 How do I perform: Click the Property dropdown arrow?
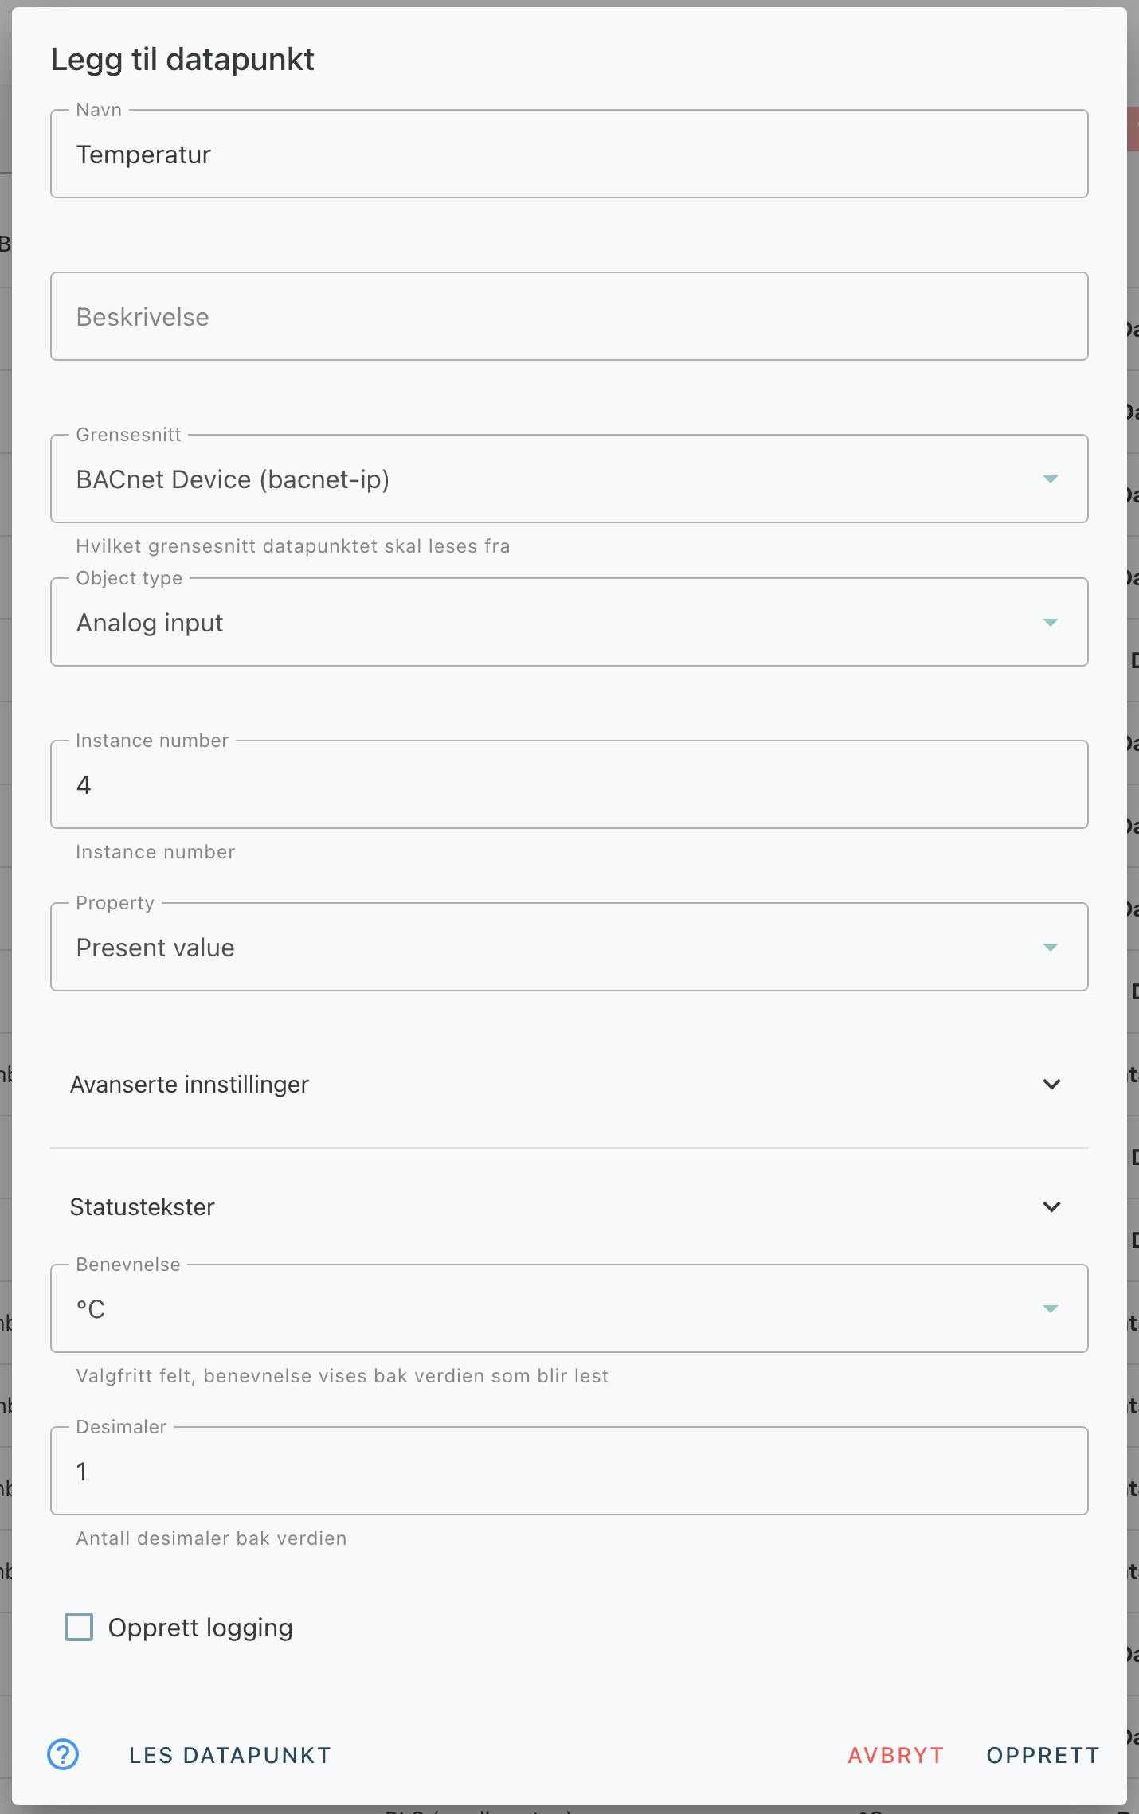click(x=1051, y=948)
